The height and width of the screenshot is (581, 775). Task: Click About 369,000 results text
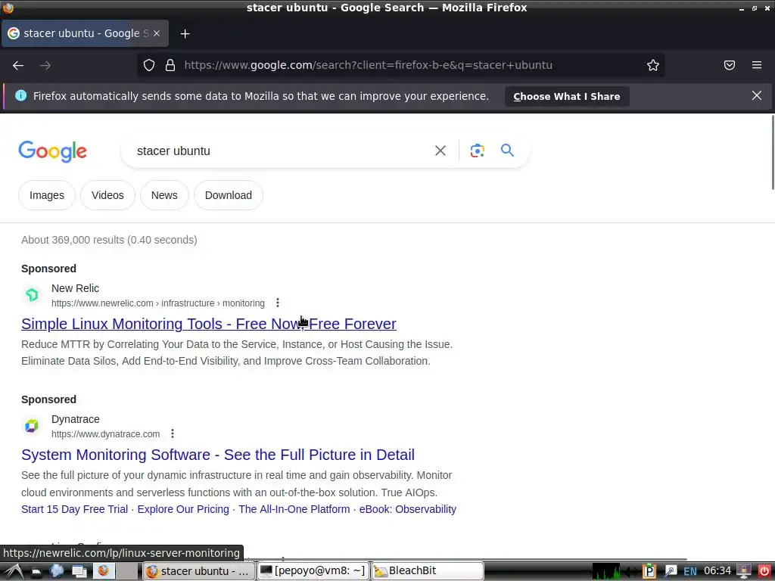click(109, 240)
